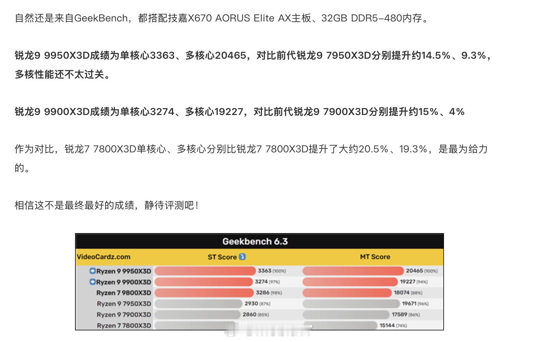Select the MT Score column header
The width and height of the screenshot is (538, 342).
tap(375, 257)
